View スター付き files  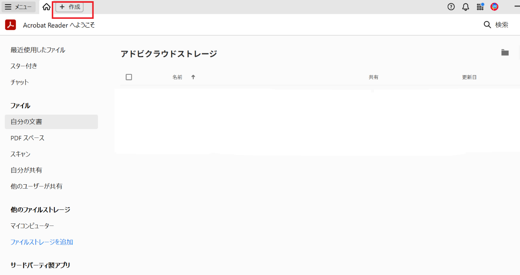(23, 66)
